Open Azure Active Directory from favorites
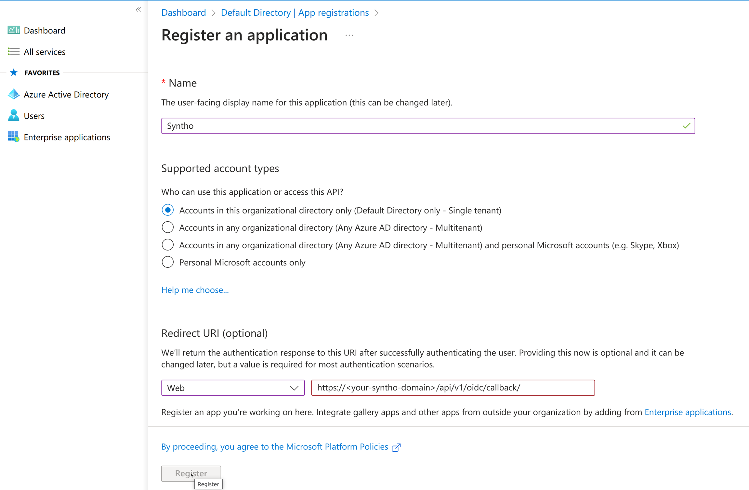Viewport: 749px width, 490px height. click(x=66, y=95)
